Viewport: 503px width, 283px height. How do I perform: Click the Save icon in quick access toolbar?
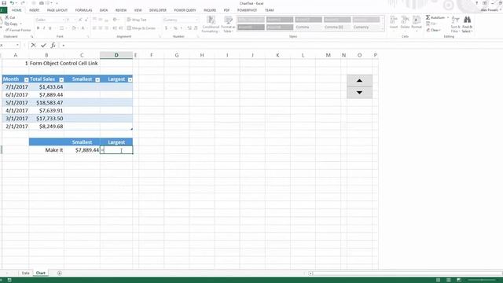[x=4, y=3]
